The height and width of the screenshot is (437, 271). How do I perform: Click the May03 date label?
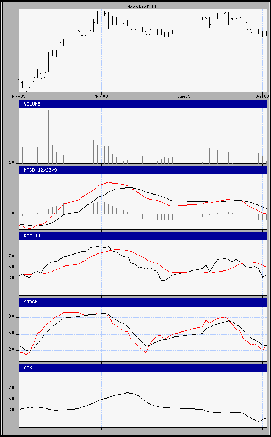click(x=101, y=96)
